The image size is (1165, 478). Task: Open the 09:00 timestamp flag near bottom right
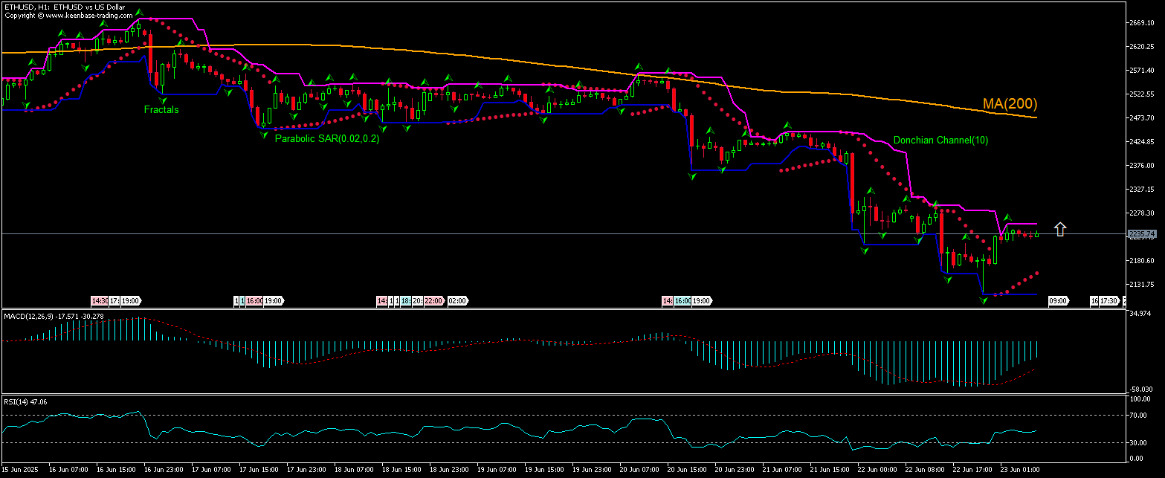click(x=1059, y=301)
